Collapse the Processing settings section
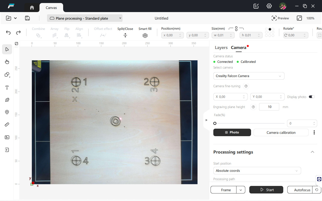Image resolution: width=322 pixels, height=201 pixels. click(x=312, y=152)
